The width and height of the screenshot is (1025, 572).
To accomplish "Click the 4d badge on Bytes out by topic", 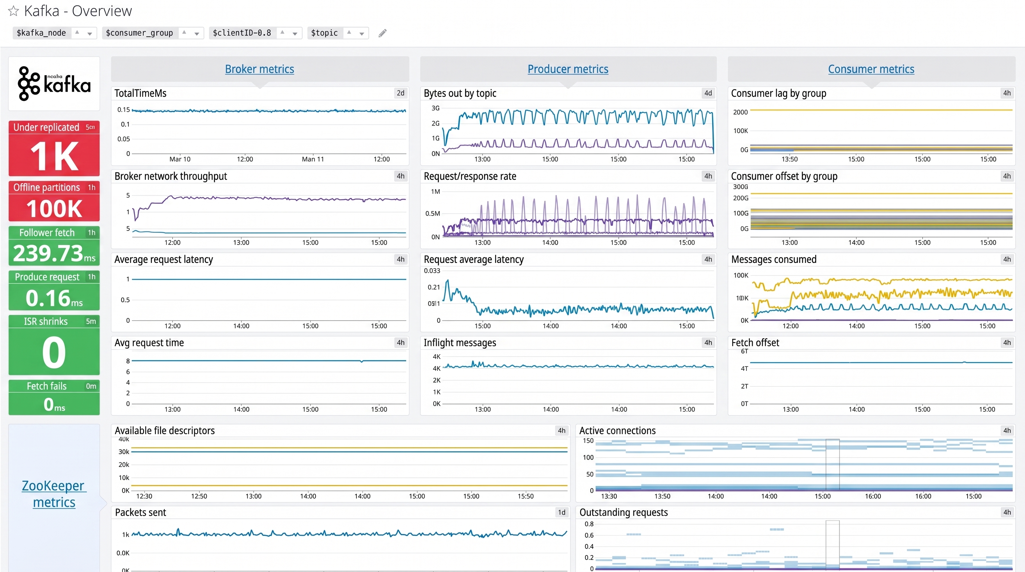I will (x=708, y=93).
